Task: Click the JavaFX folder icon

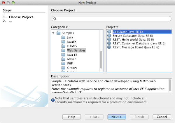Action: pyautogui.click(x=64, y=42)
